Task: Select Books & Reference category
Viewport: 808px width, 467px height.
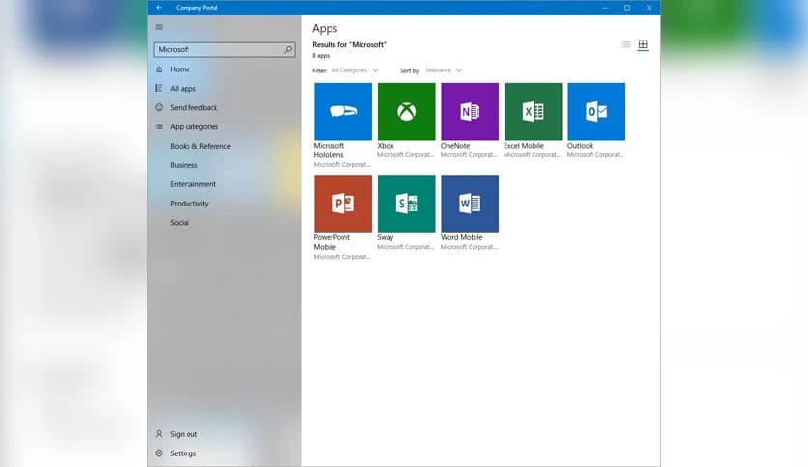Action: point(200,146)
